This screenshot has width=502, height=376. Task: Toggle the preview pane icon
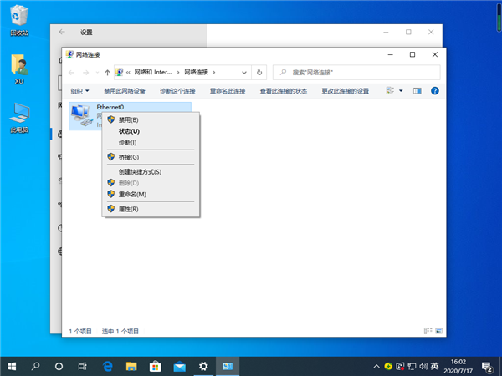(x=417, y=90)
